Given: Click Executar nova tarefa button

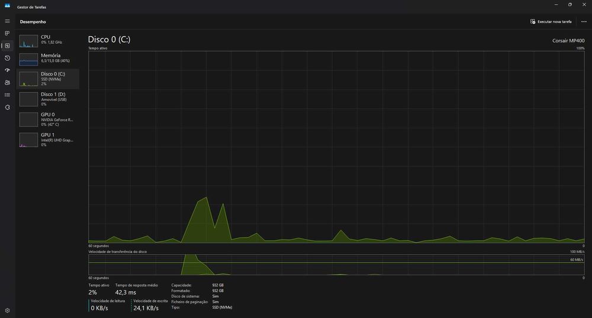Looking at the screenshot, I should 551,21.
